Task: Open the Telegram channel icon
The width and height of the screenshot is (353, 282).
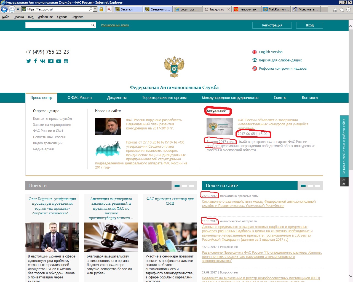Action: 51,61
